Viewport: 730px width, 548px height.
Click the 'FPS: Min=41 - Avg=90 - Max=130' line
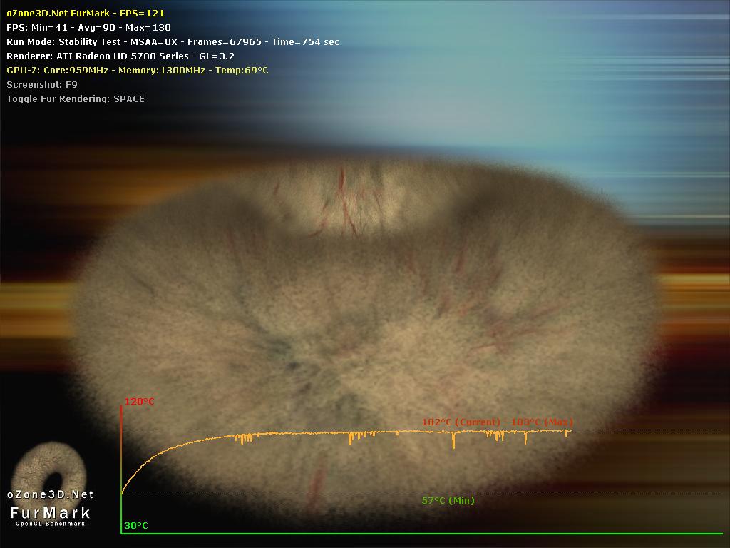click(x=88, y=28)
